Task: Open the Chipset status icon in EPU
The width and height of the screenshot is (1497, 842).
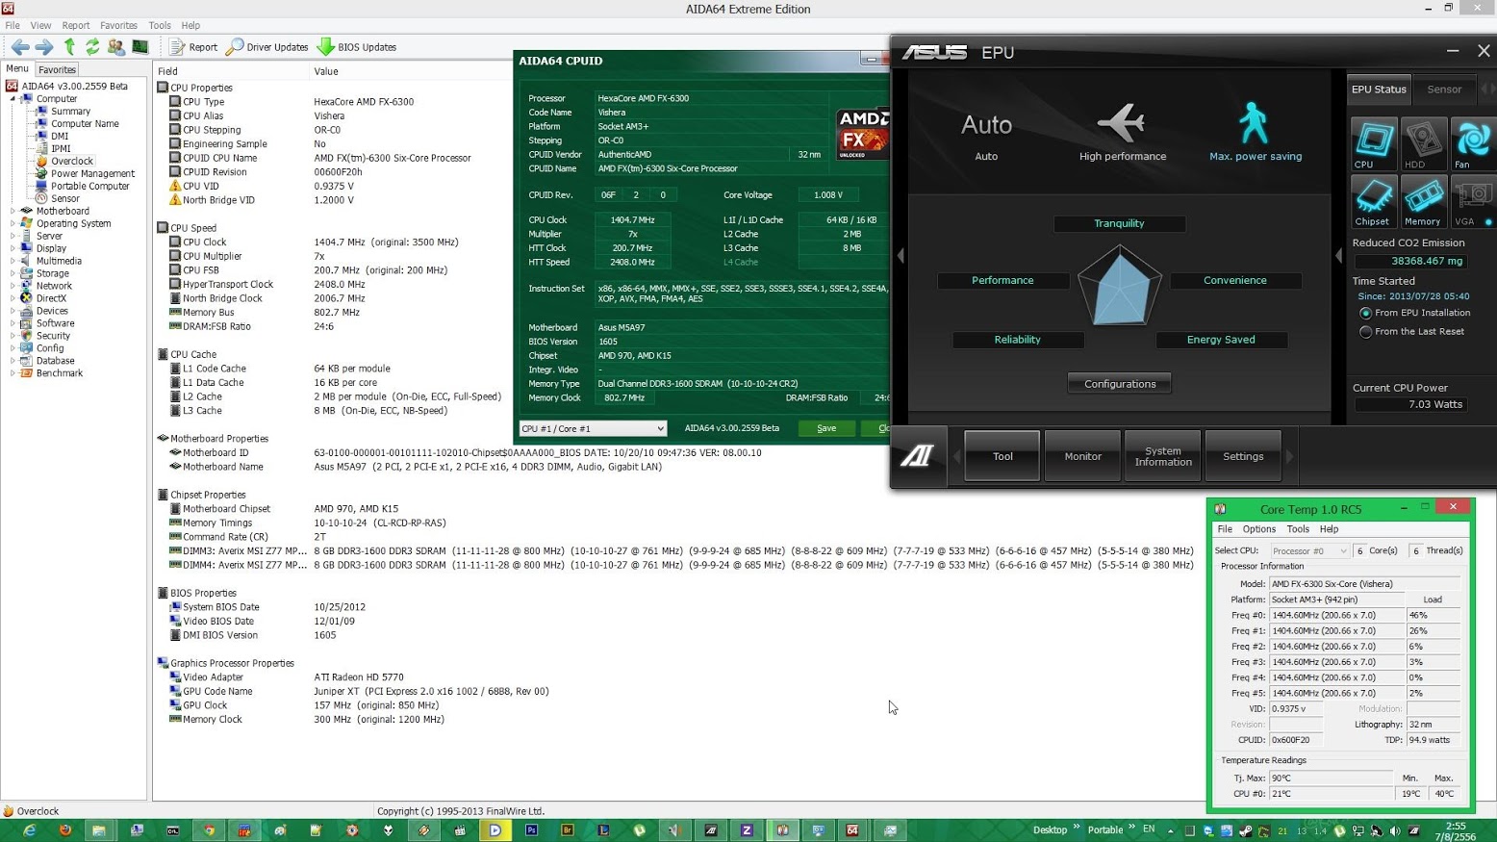Action: coord(1373,201)
